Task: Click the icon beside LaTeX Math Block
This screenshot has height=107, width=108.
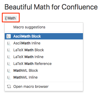Action: tap(9, 50)
